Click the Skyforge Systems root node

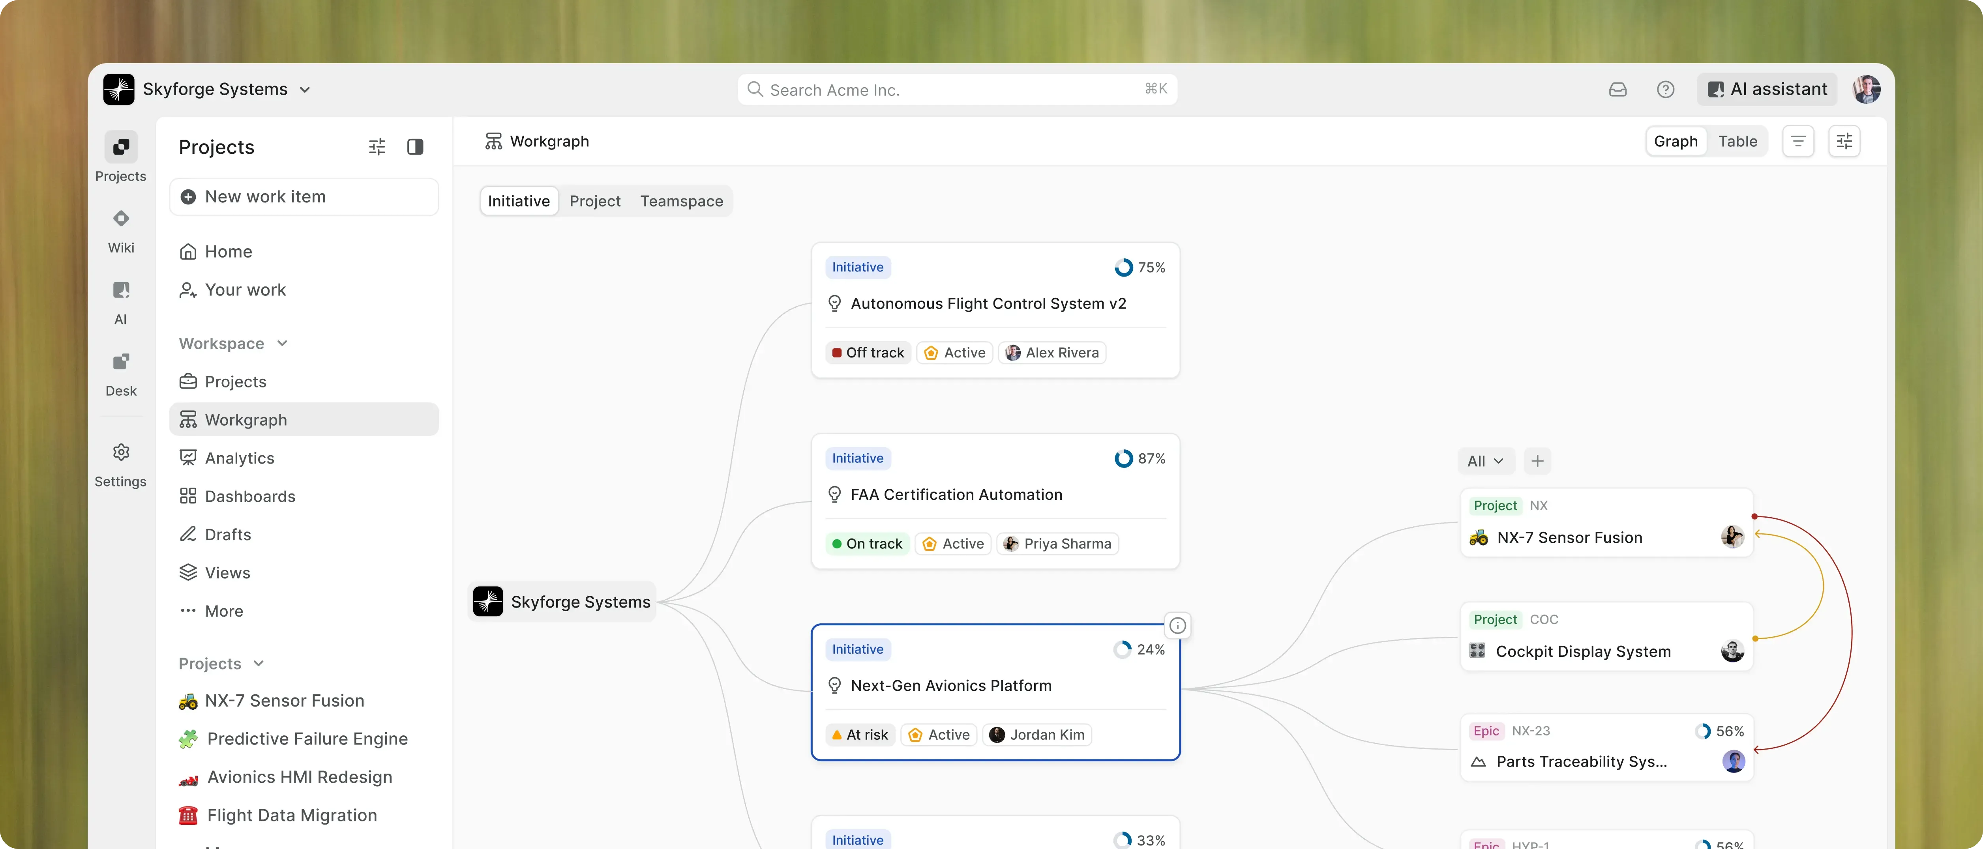(563, 601)
